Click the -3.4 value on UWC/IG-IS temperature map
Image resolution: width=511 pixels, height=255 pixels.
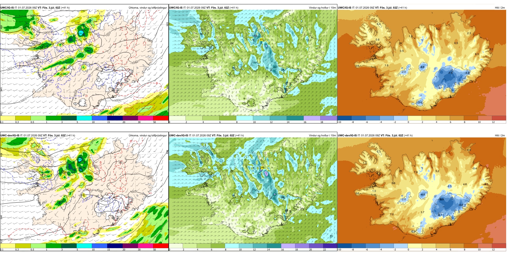pyautogui.click(x=420, y=103)
